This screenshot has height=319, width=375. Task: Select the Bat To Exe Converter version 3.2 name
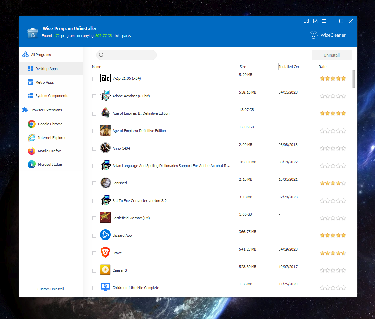coord(140,201)
